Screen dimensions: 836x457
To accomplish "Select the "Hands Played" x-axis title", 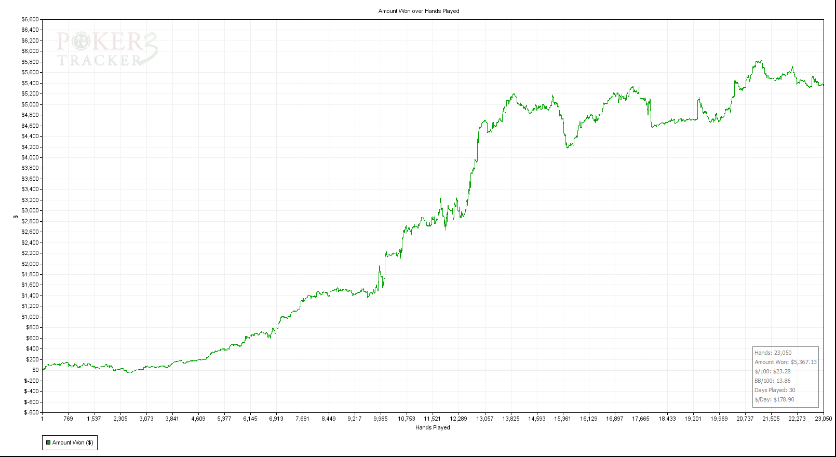I will coord(433,427).
